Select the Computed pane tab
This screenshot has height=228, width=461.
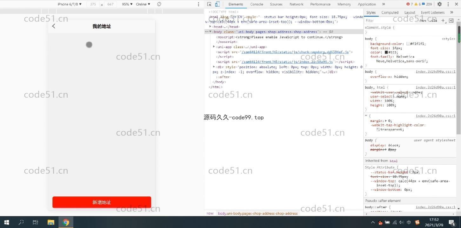[390, 12]
